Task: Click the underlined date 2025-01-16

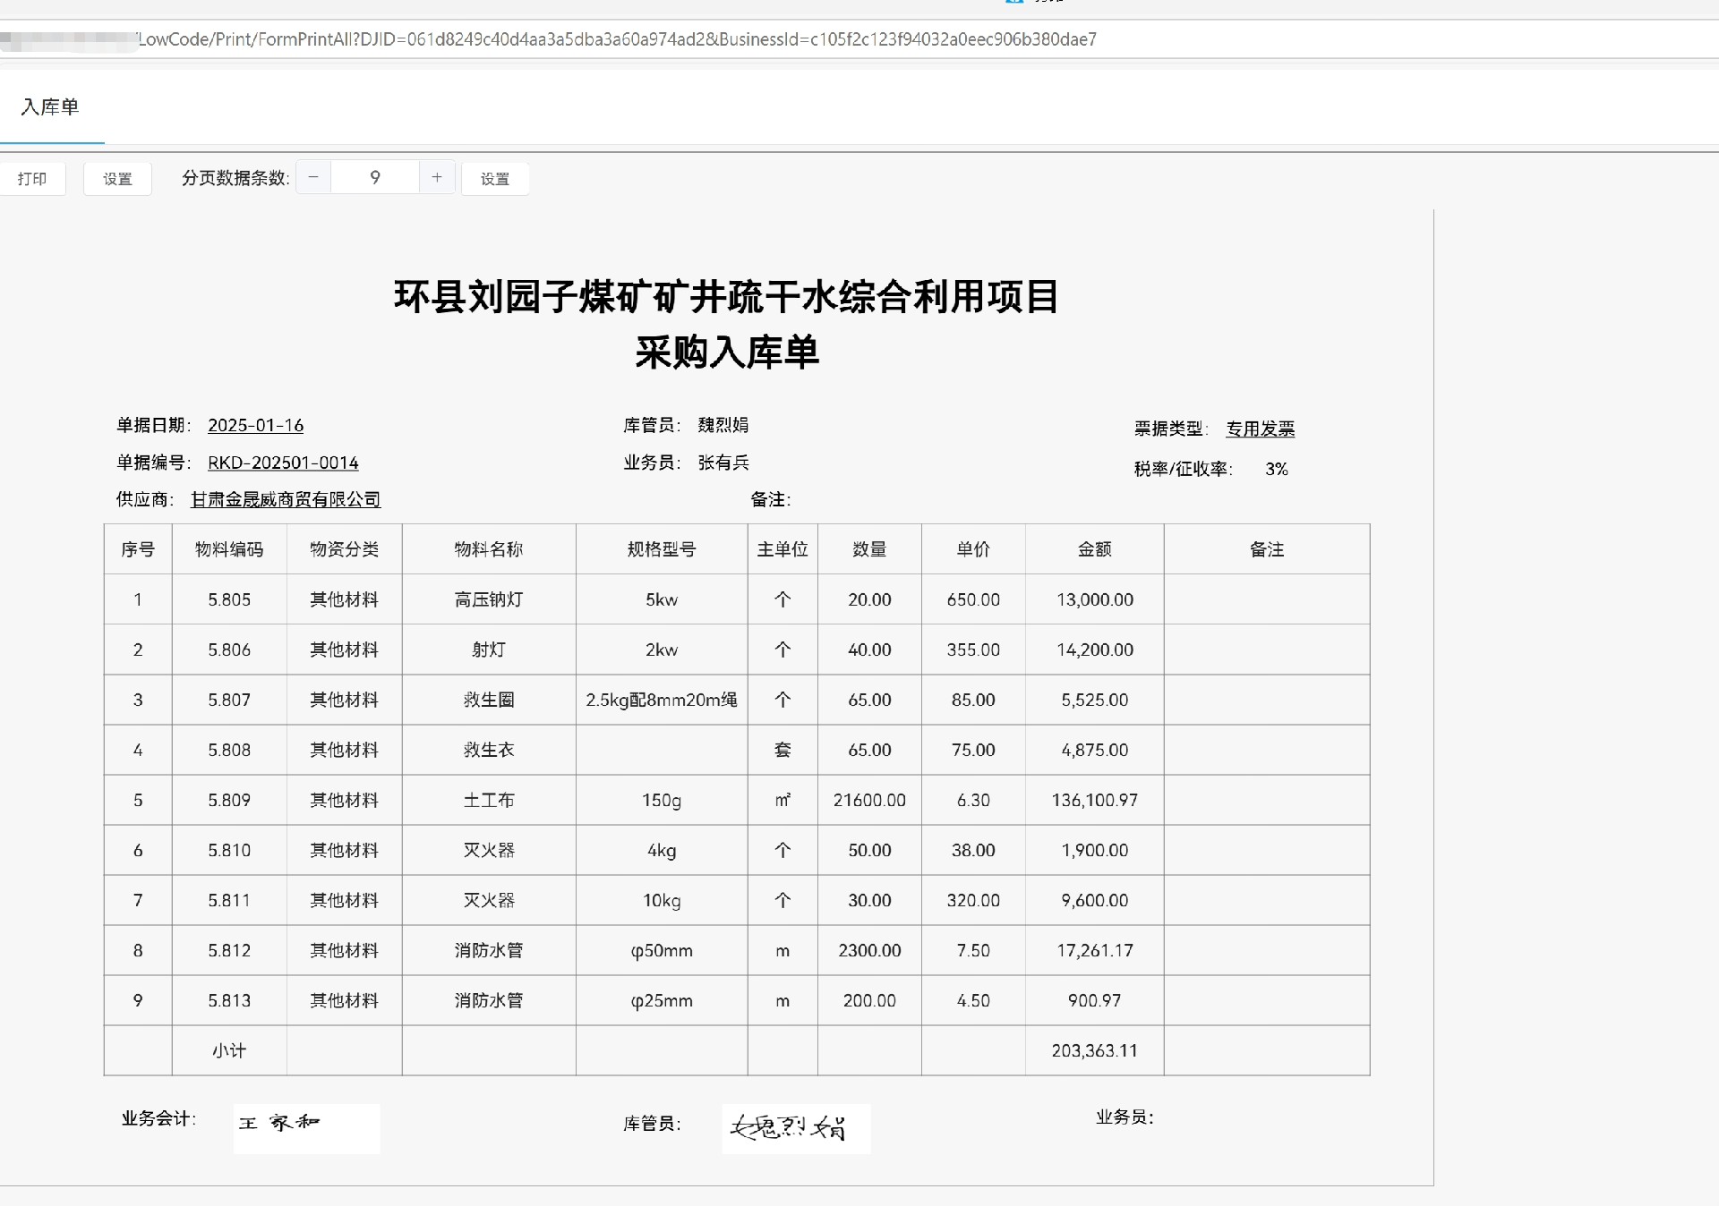Action: [x=255, y=425]
